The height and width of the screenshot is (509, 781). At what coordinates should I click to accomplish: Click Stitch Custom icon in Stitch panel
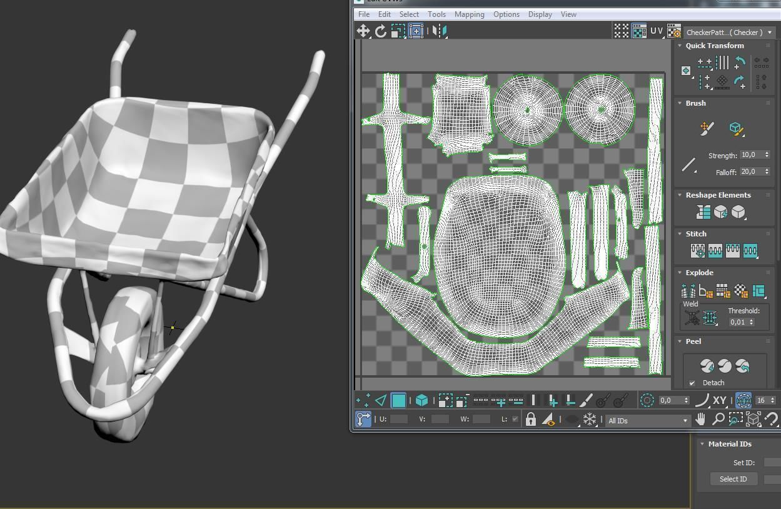[750, 251]
